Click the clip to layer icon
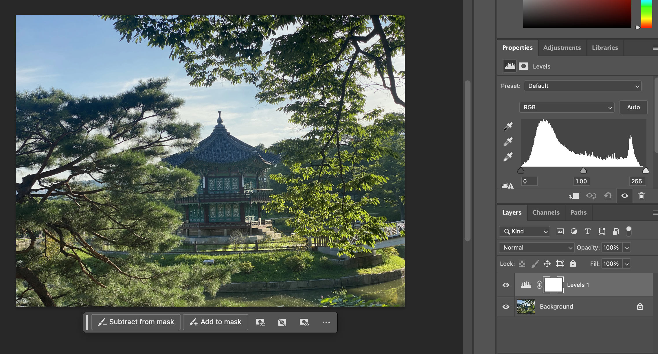Image resolution: width=658 pixels, height=354 pixels. click(x=574, y=196)
